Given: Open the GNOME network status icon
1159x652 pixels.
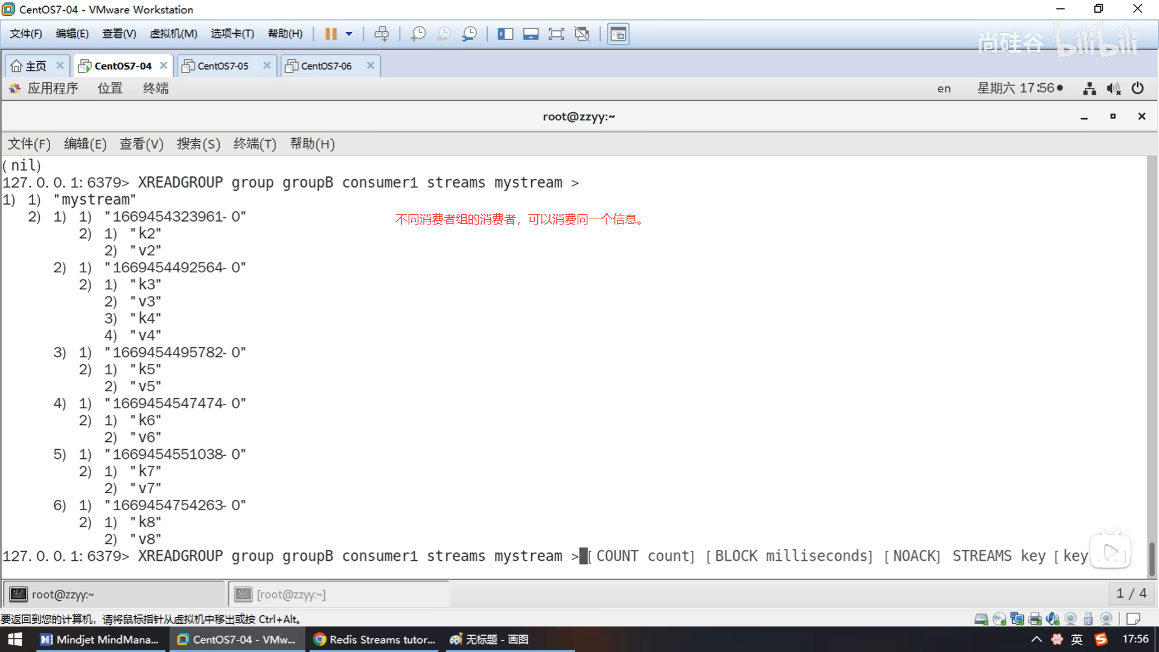Looking at the screenshot, I should coord(1089,89).
